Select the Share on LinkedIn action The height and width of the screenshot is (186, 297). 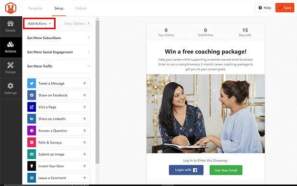tap(59, 119)
